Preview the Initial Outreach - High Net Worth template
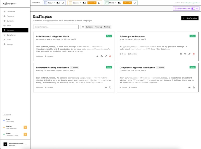 point(97,56)
